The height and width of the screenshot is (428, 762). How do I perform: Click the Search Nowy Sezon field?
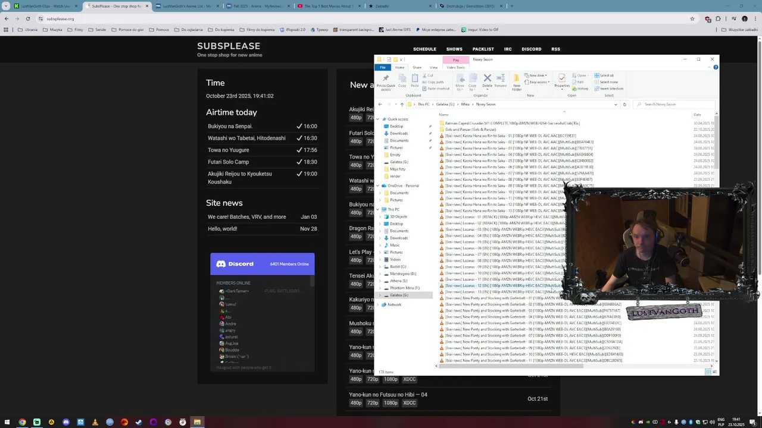pyautogui.click(x=674, y=104)
